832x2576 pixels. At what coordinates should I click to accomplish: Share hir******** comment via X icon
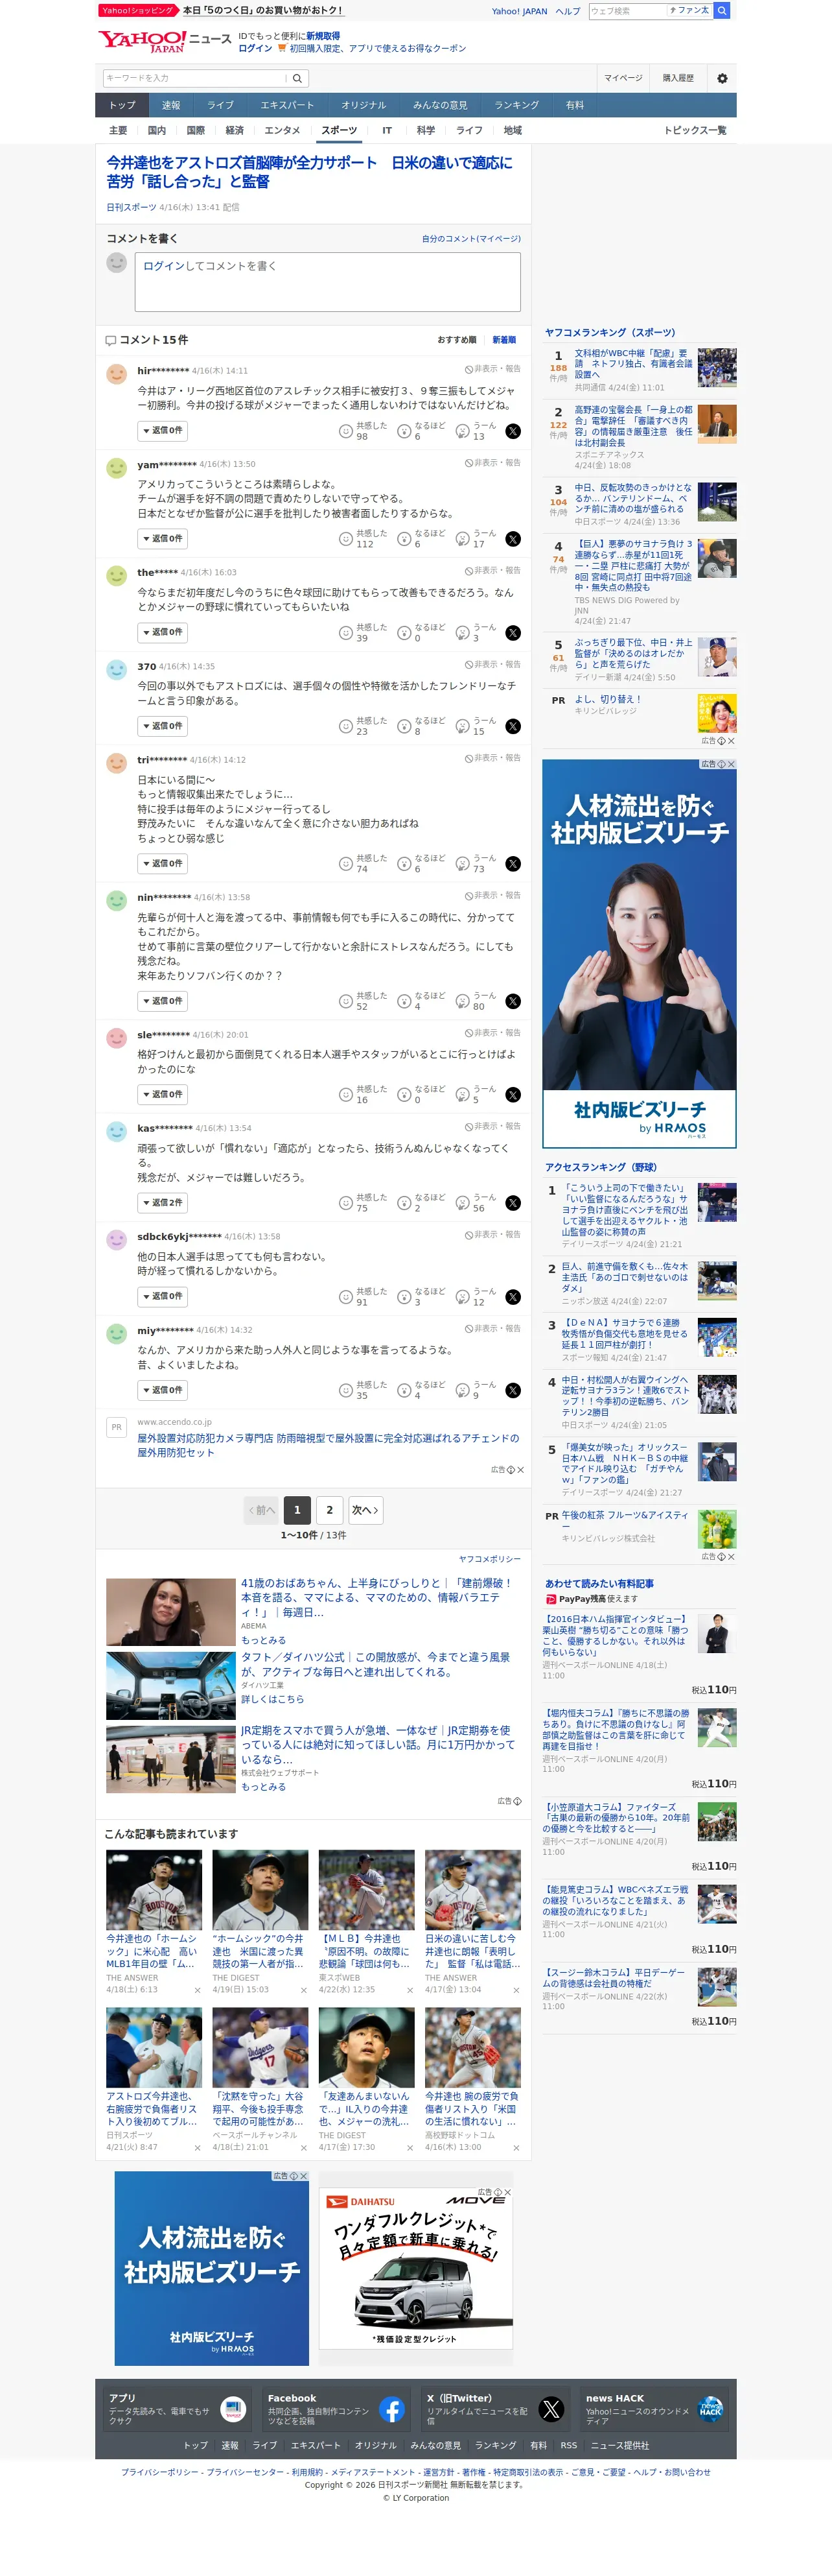pyautogui.click(x=513, y=431)
